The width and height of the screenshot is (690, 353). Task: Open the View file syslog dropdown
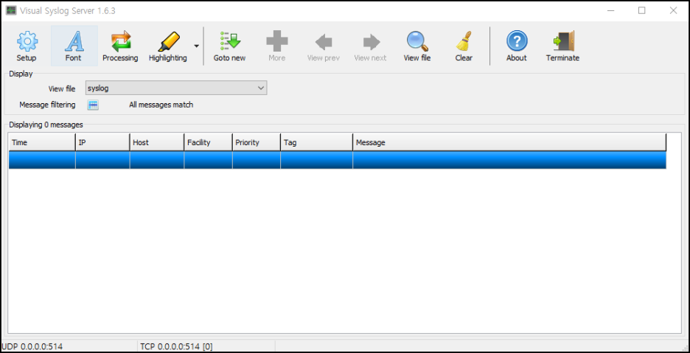(176, 88)
